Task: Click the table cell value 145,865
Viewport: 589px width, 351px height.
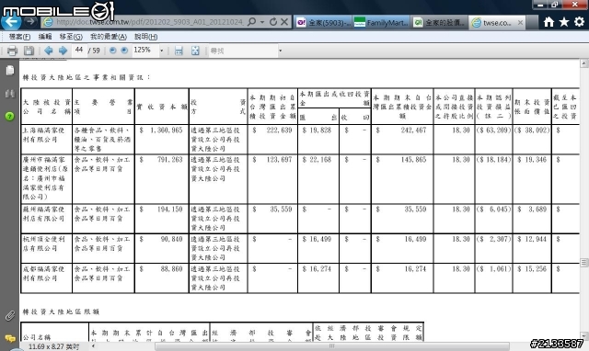Action: [x=413, y=160]
